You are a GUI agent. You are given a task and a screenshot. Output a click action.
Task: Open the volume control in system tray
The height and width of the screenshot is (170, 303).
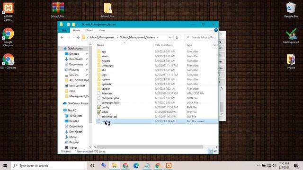[x=274, y=166]
